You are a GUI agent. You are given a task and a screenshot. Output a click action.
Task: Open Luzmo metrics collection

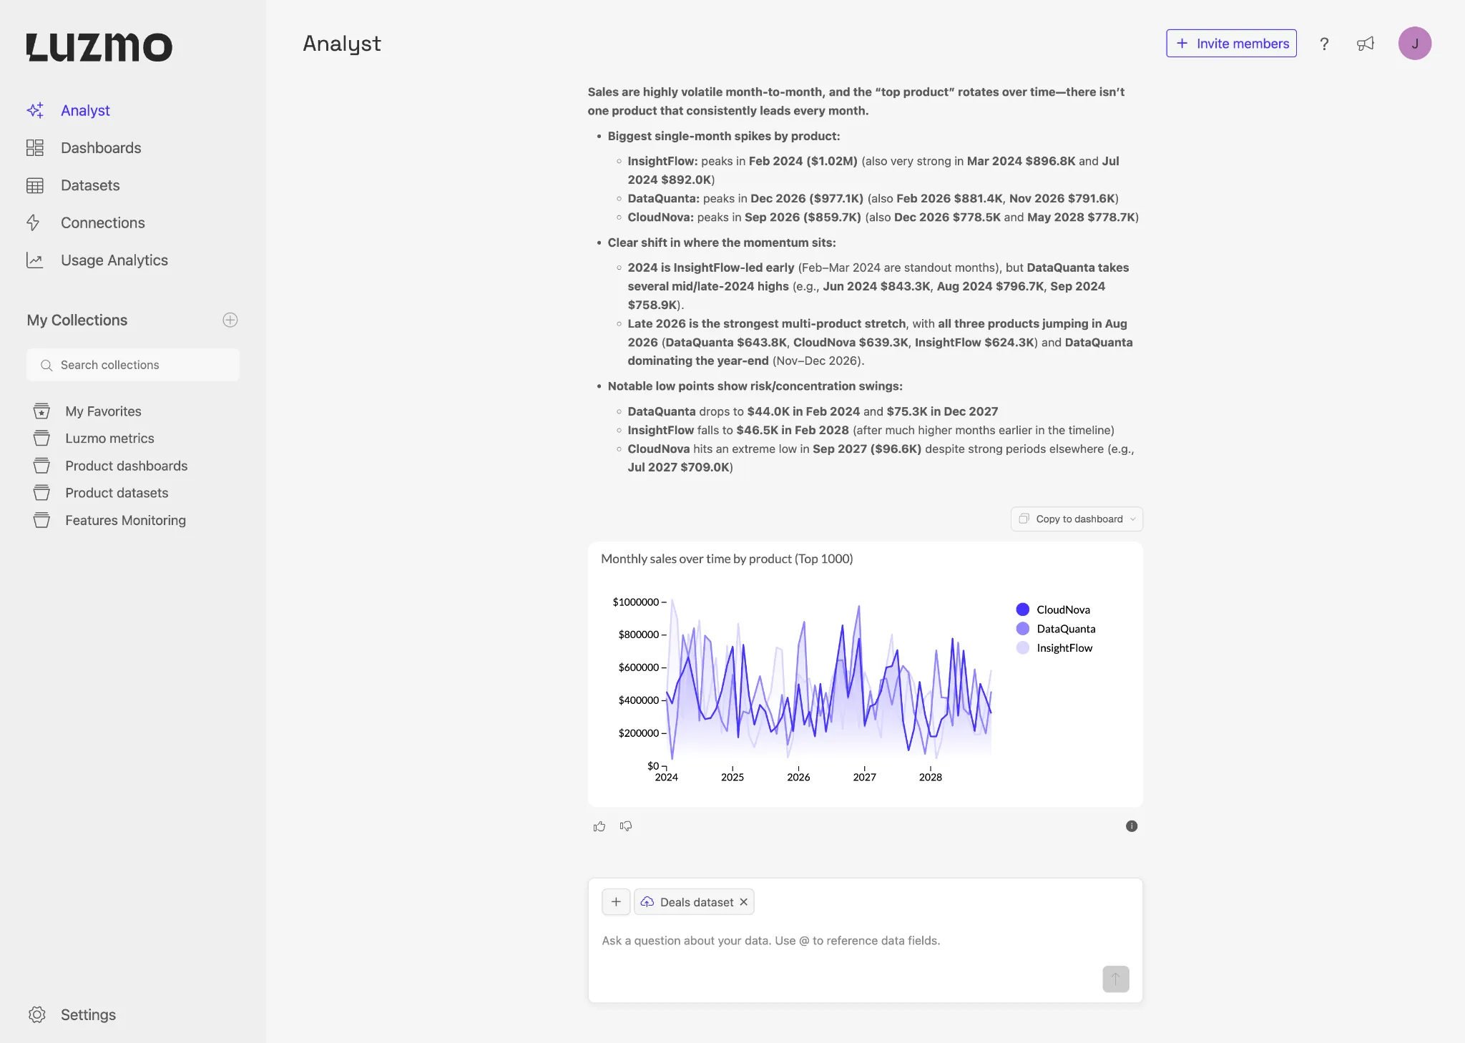(x=109, y=439)
